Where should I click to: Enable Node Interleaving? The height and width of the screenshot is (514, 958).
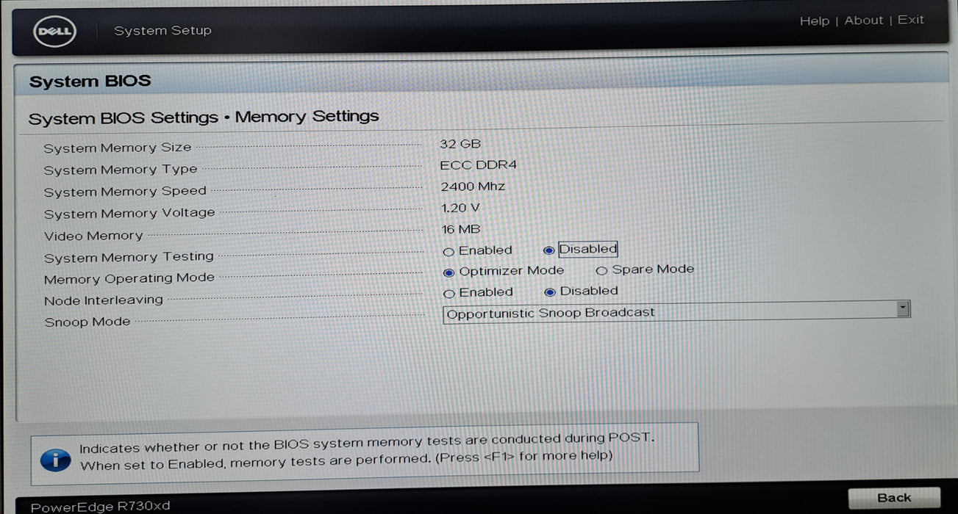click(x=449, y=294)
